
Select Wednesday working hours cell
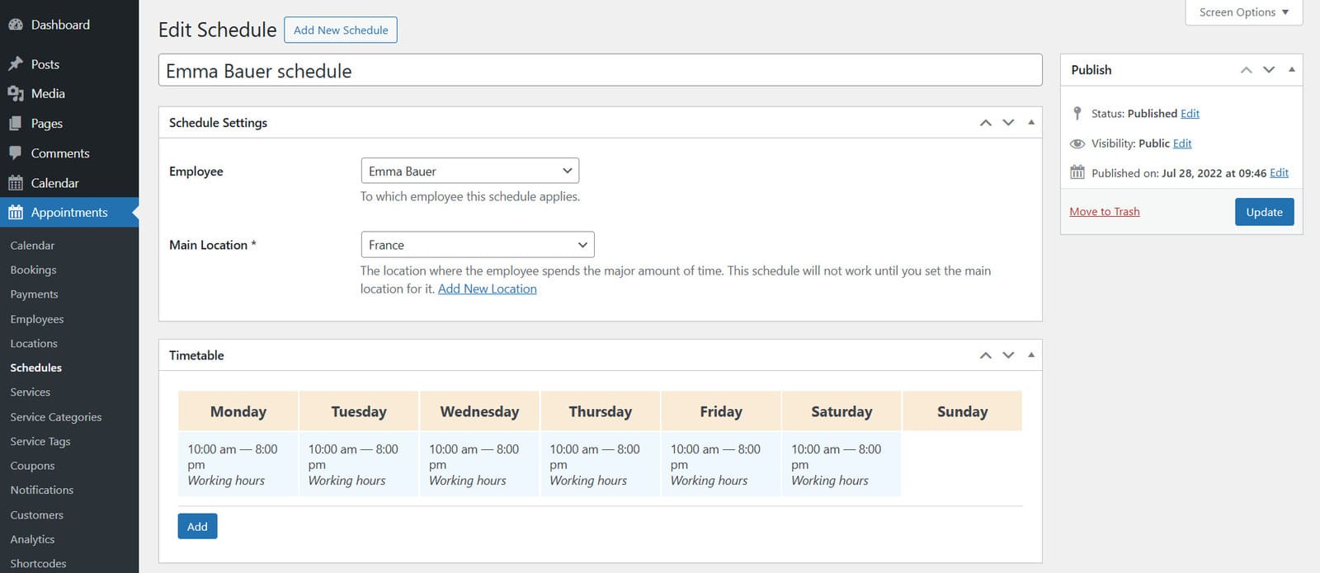479,464
